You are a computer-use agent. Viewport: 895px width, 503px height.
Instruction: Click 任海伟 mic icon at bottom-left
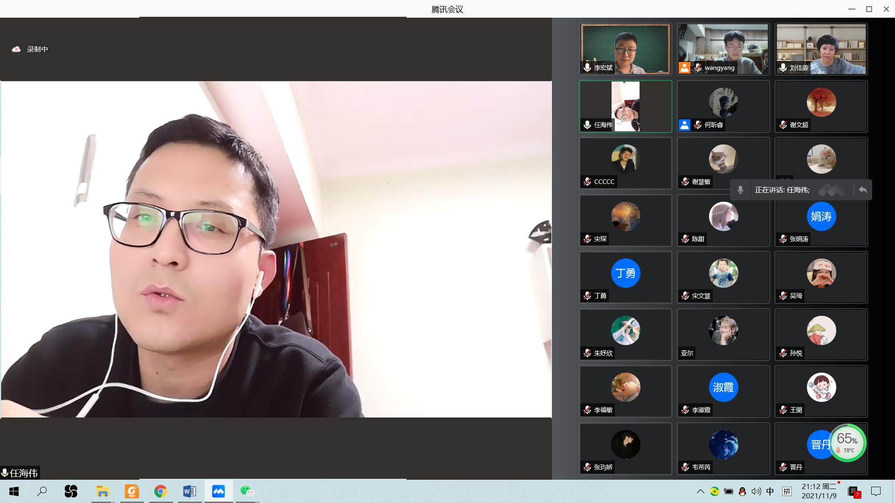point(5,473)
